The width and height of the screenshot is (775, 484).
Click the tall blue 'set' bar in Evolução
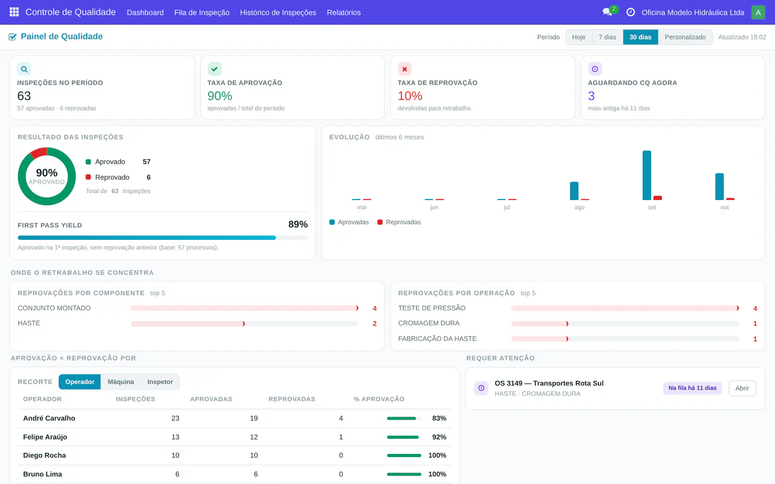click(647, 175)
